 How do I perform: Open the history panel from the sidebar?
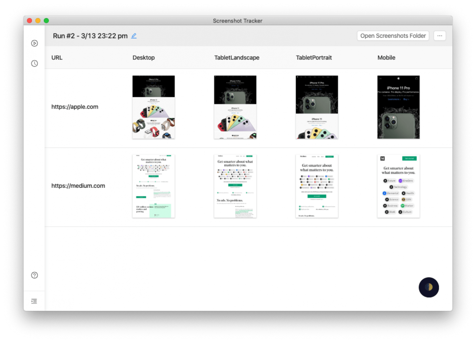pos(34,63)
